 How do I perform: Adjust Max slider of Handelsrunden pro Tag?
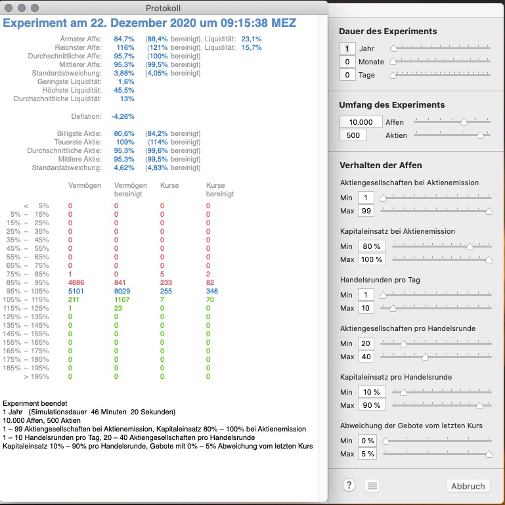(393, 309)
